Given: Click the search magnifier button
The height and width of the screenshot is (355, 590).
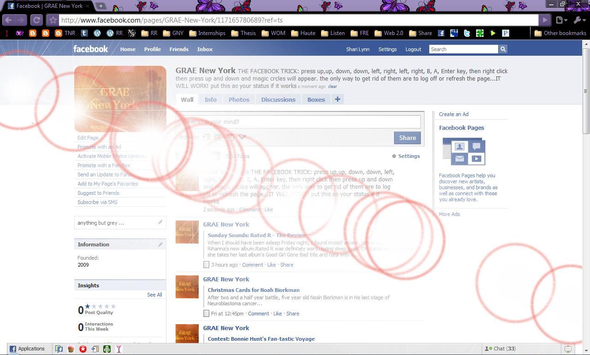Looking at the screenshot, I should 503,49.
